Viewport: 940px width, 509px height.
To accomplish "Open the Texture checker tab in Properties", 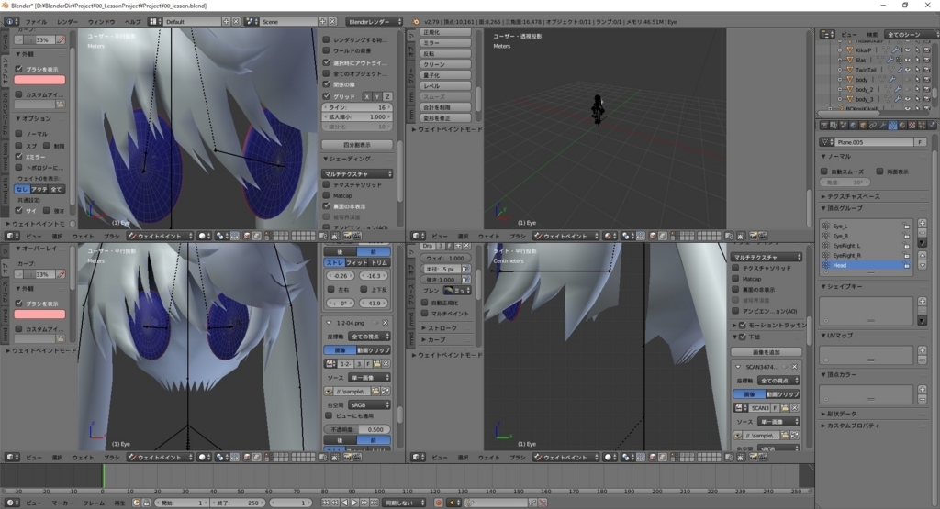I will click(912, 125).
